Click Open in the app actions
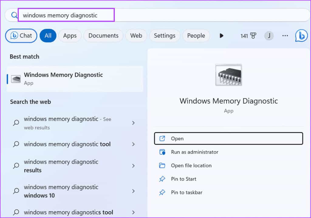The height and width of the screenshot is (218, 311). [228, 138]
